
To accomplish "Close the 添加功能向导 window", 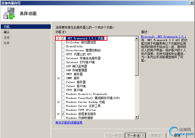I will point(192,3).
